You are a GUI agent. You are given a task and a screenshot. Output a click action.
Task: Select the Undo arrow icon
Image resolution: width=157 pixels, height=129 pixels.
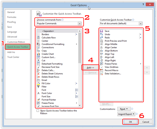102,34
